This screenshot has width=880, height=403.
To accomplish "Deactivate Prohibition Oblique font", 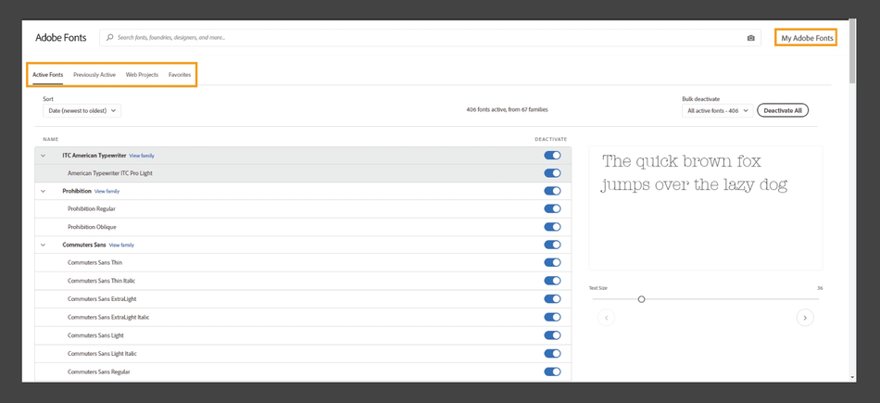I will (552, 227).
